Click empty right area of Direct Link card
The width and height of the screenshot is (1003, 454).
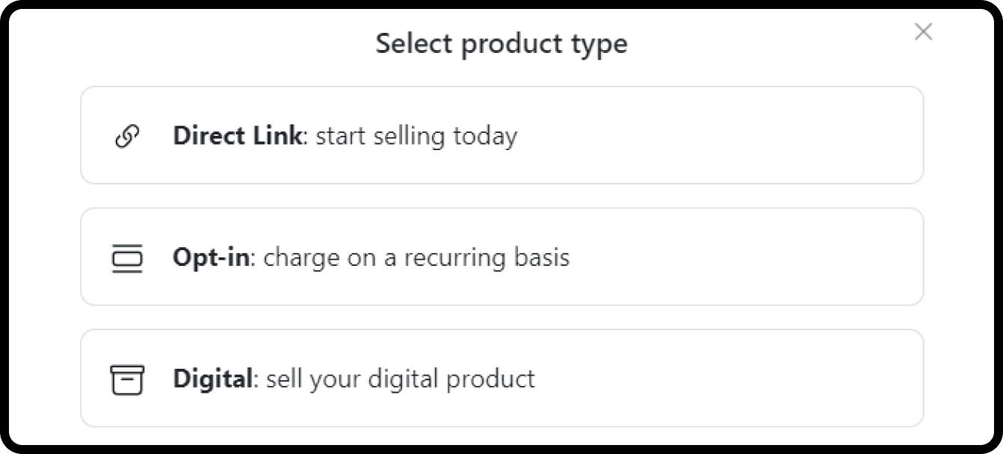tap(747, 136)
